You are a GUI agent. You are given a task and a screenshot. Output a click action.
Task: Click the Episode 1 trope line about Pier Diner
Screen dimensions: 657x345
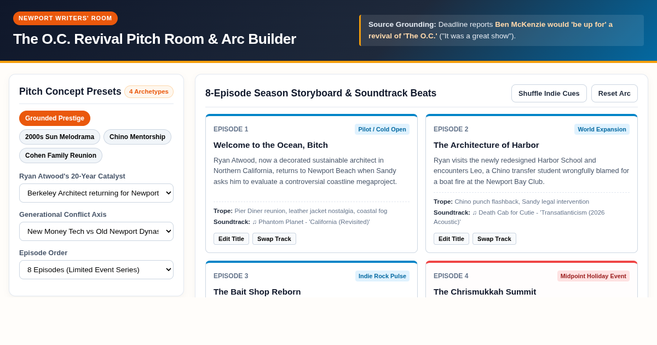(x=300, y=211)
